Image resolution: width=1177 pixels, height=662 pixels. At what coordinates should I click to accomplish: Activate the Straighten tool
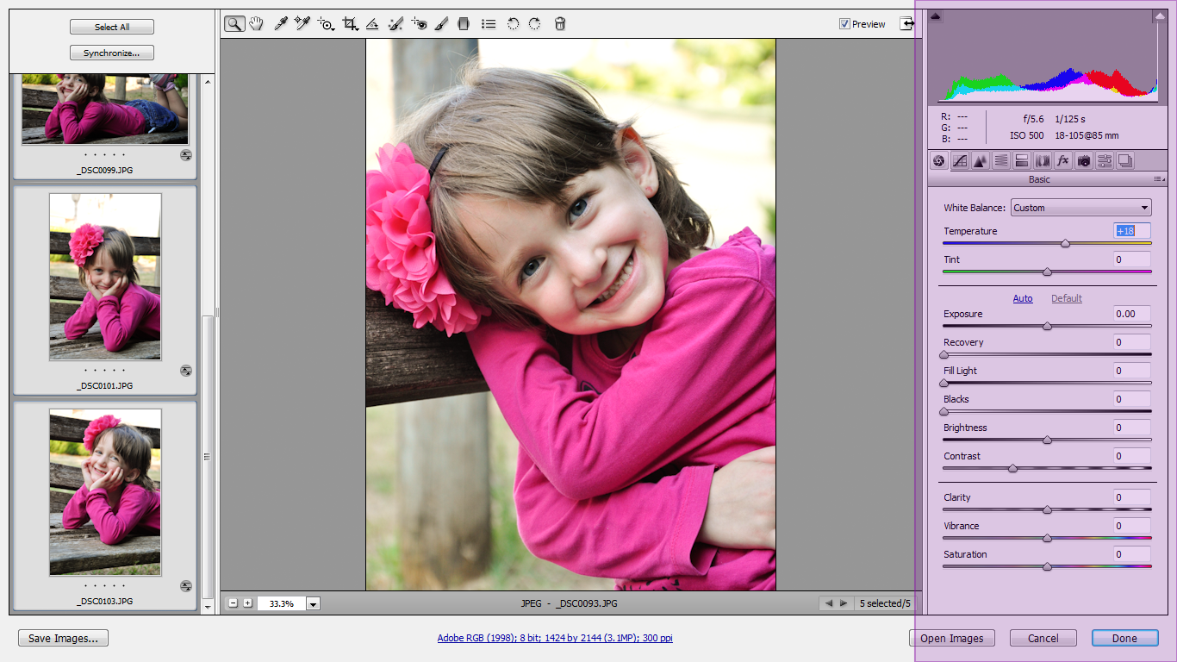coord(372,24)
